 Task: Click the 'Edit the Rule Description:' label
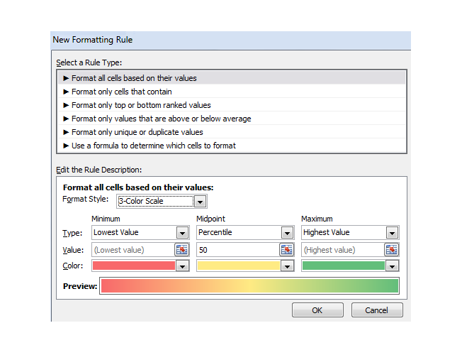coord(99,170)
